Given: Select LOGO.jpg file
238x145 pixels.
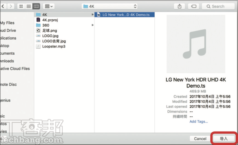Looking at the screenshot, I should point(64,36).
